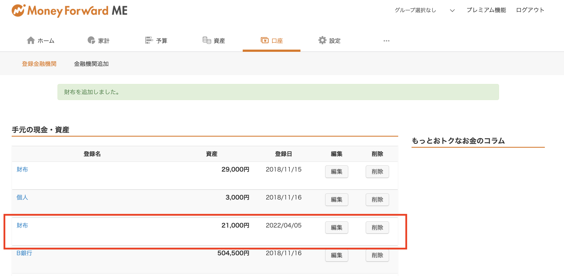
Task: Open the 予算 bar chart icon
Action: click(x=149, y=40)
